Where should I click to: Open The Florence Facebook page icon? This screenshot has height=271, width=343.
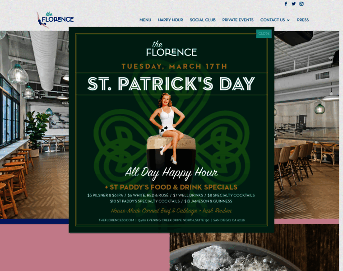coord(286,4)
